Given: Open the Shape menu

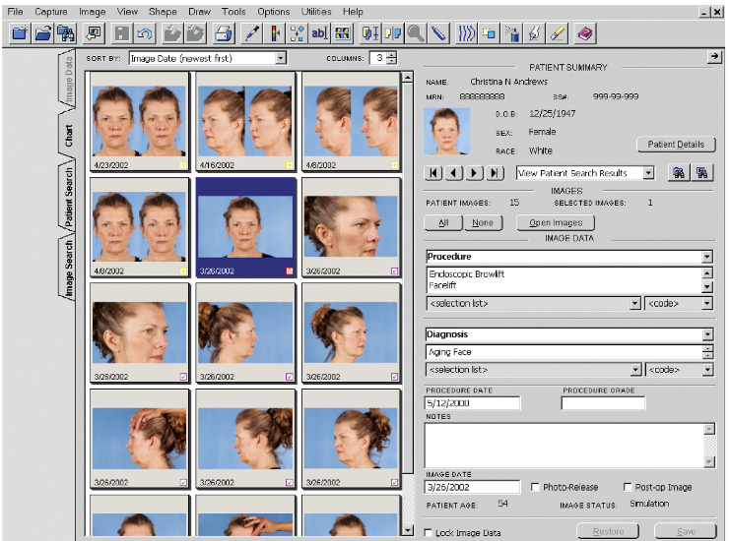Looking at the screenshot, I should [x=163, y=12].
